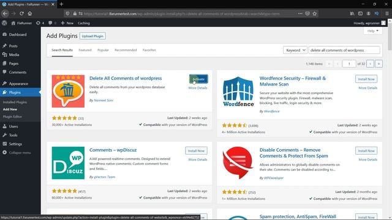The height and width of the screenshot is (220, 392).
Task: Open the Firefox hamburger menu
Action: 387,13
